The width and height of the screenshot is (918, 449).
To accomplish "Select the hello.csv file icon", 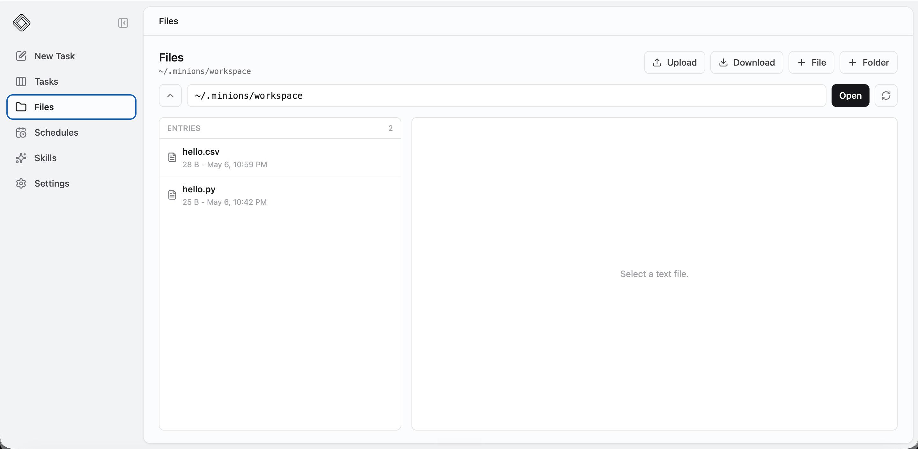I will [x=172, y=157].
